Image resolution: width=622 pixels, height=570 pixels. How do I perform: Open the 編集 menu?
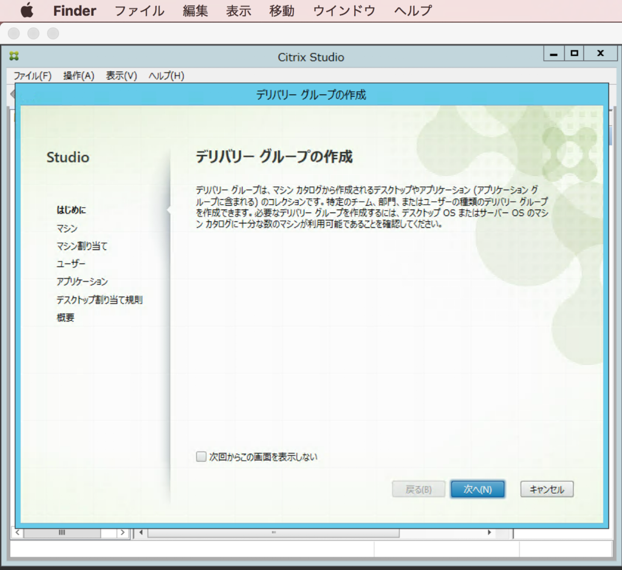coord(195,11)
